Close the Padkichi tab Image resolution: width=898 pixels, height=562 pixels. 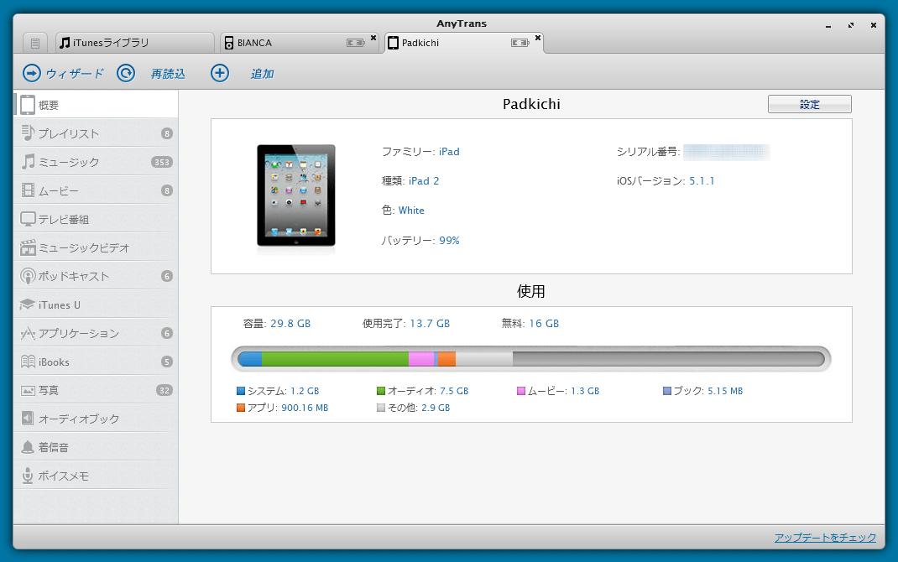(538, 38)
